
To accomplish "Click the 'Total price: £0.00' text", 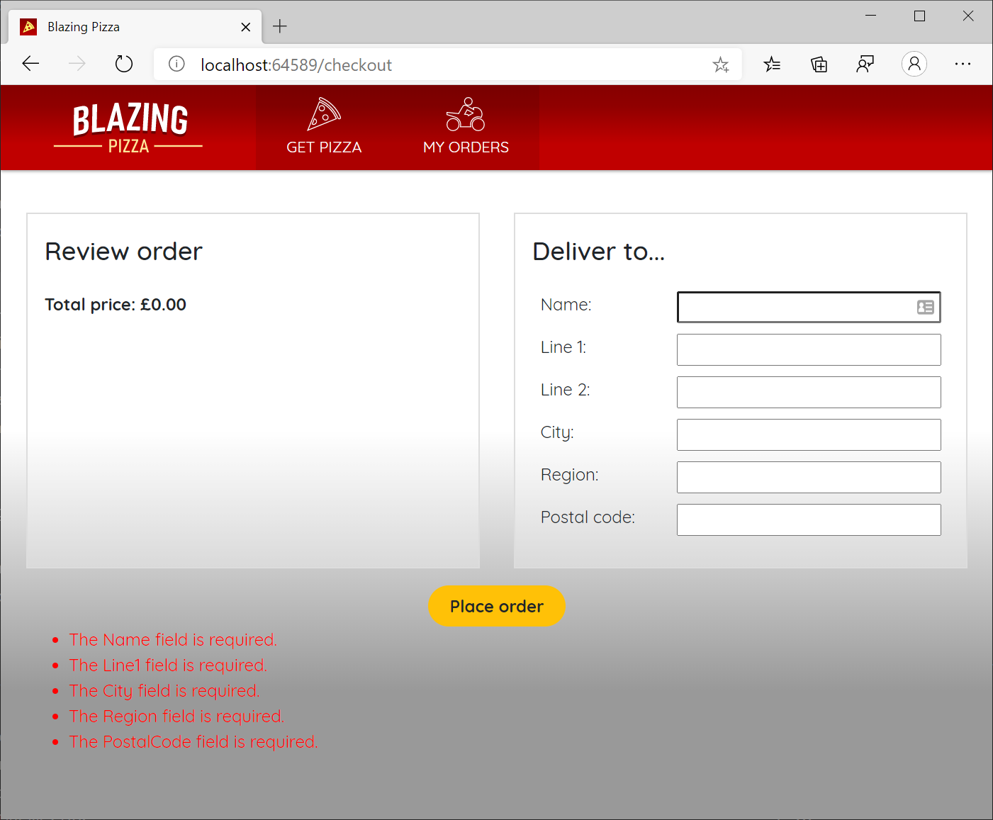I will [116, 305].
